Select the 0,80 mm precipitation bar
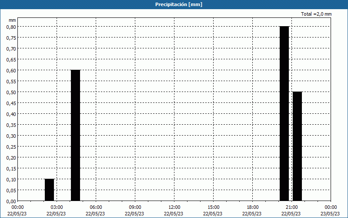348x218 pixels. point(284,113)
